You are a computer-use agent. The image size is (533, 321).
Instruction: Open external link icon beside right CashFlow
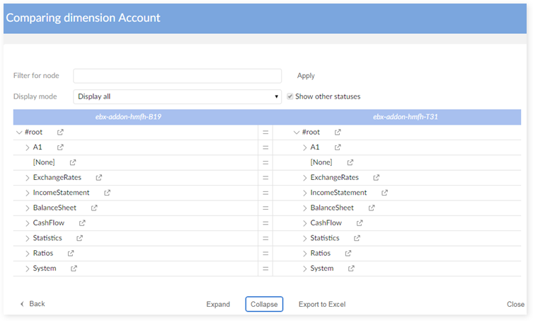[x=359, y=223]
